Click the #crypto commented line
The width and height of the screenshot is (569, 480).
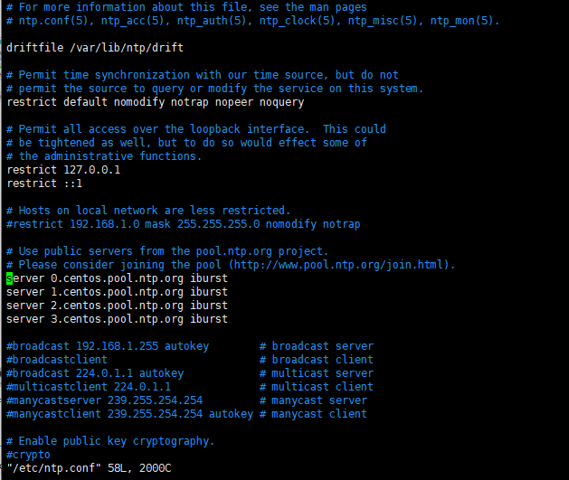(28, 455)
